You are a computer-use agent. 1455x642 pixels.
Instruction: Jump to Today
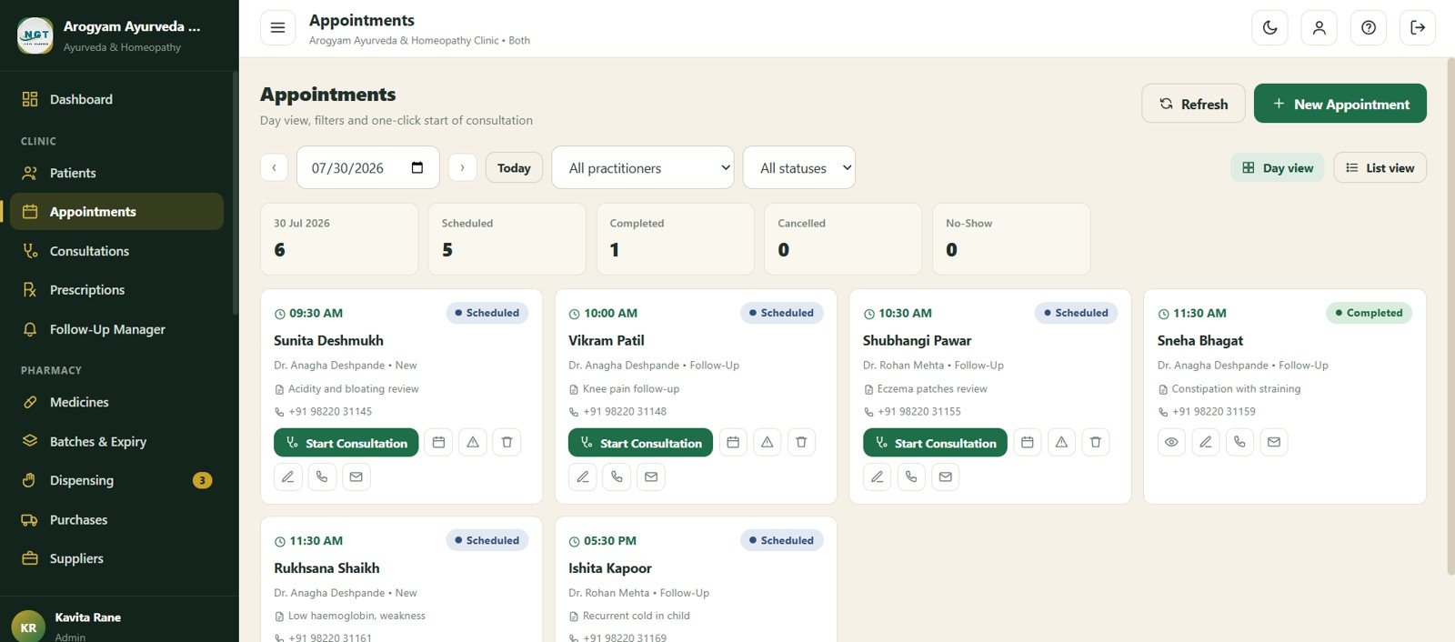(514, 167)
